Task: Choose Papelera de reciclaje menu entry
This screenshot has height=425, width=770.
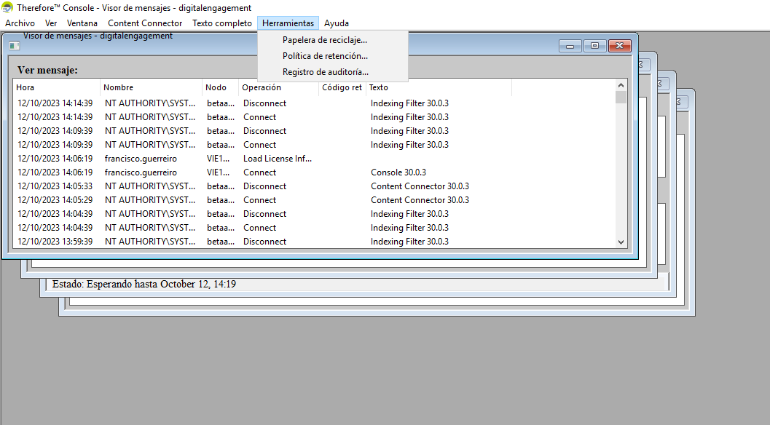Action: [x=332, y=40]
